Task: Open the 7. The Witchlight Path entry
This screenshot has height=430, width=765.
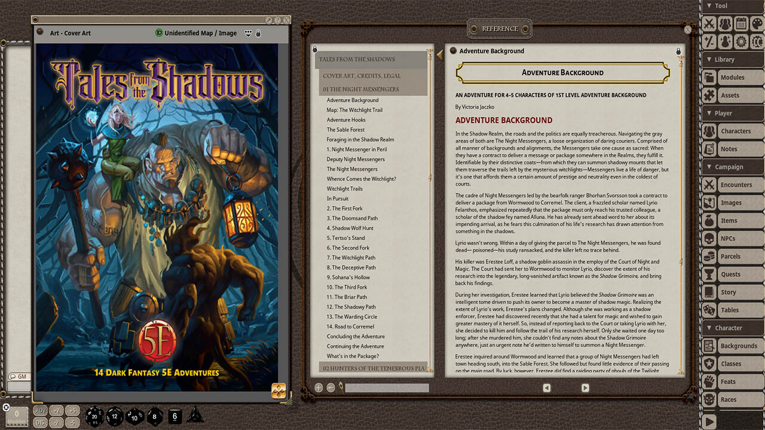Action: [x=351, y=257]
